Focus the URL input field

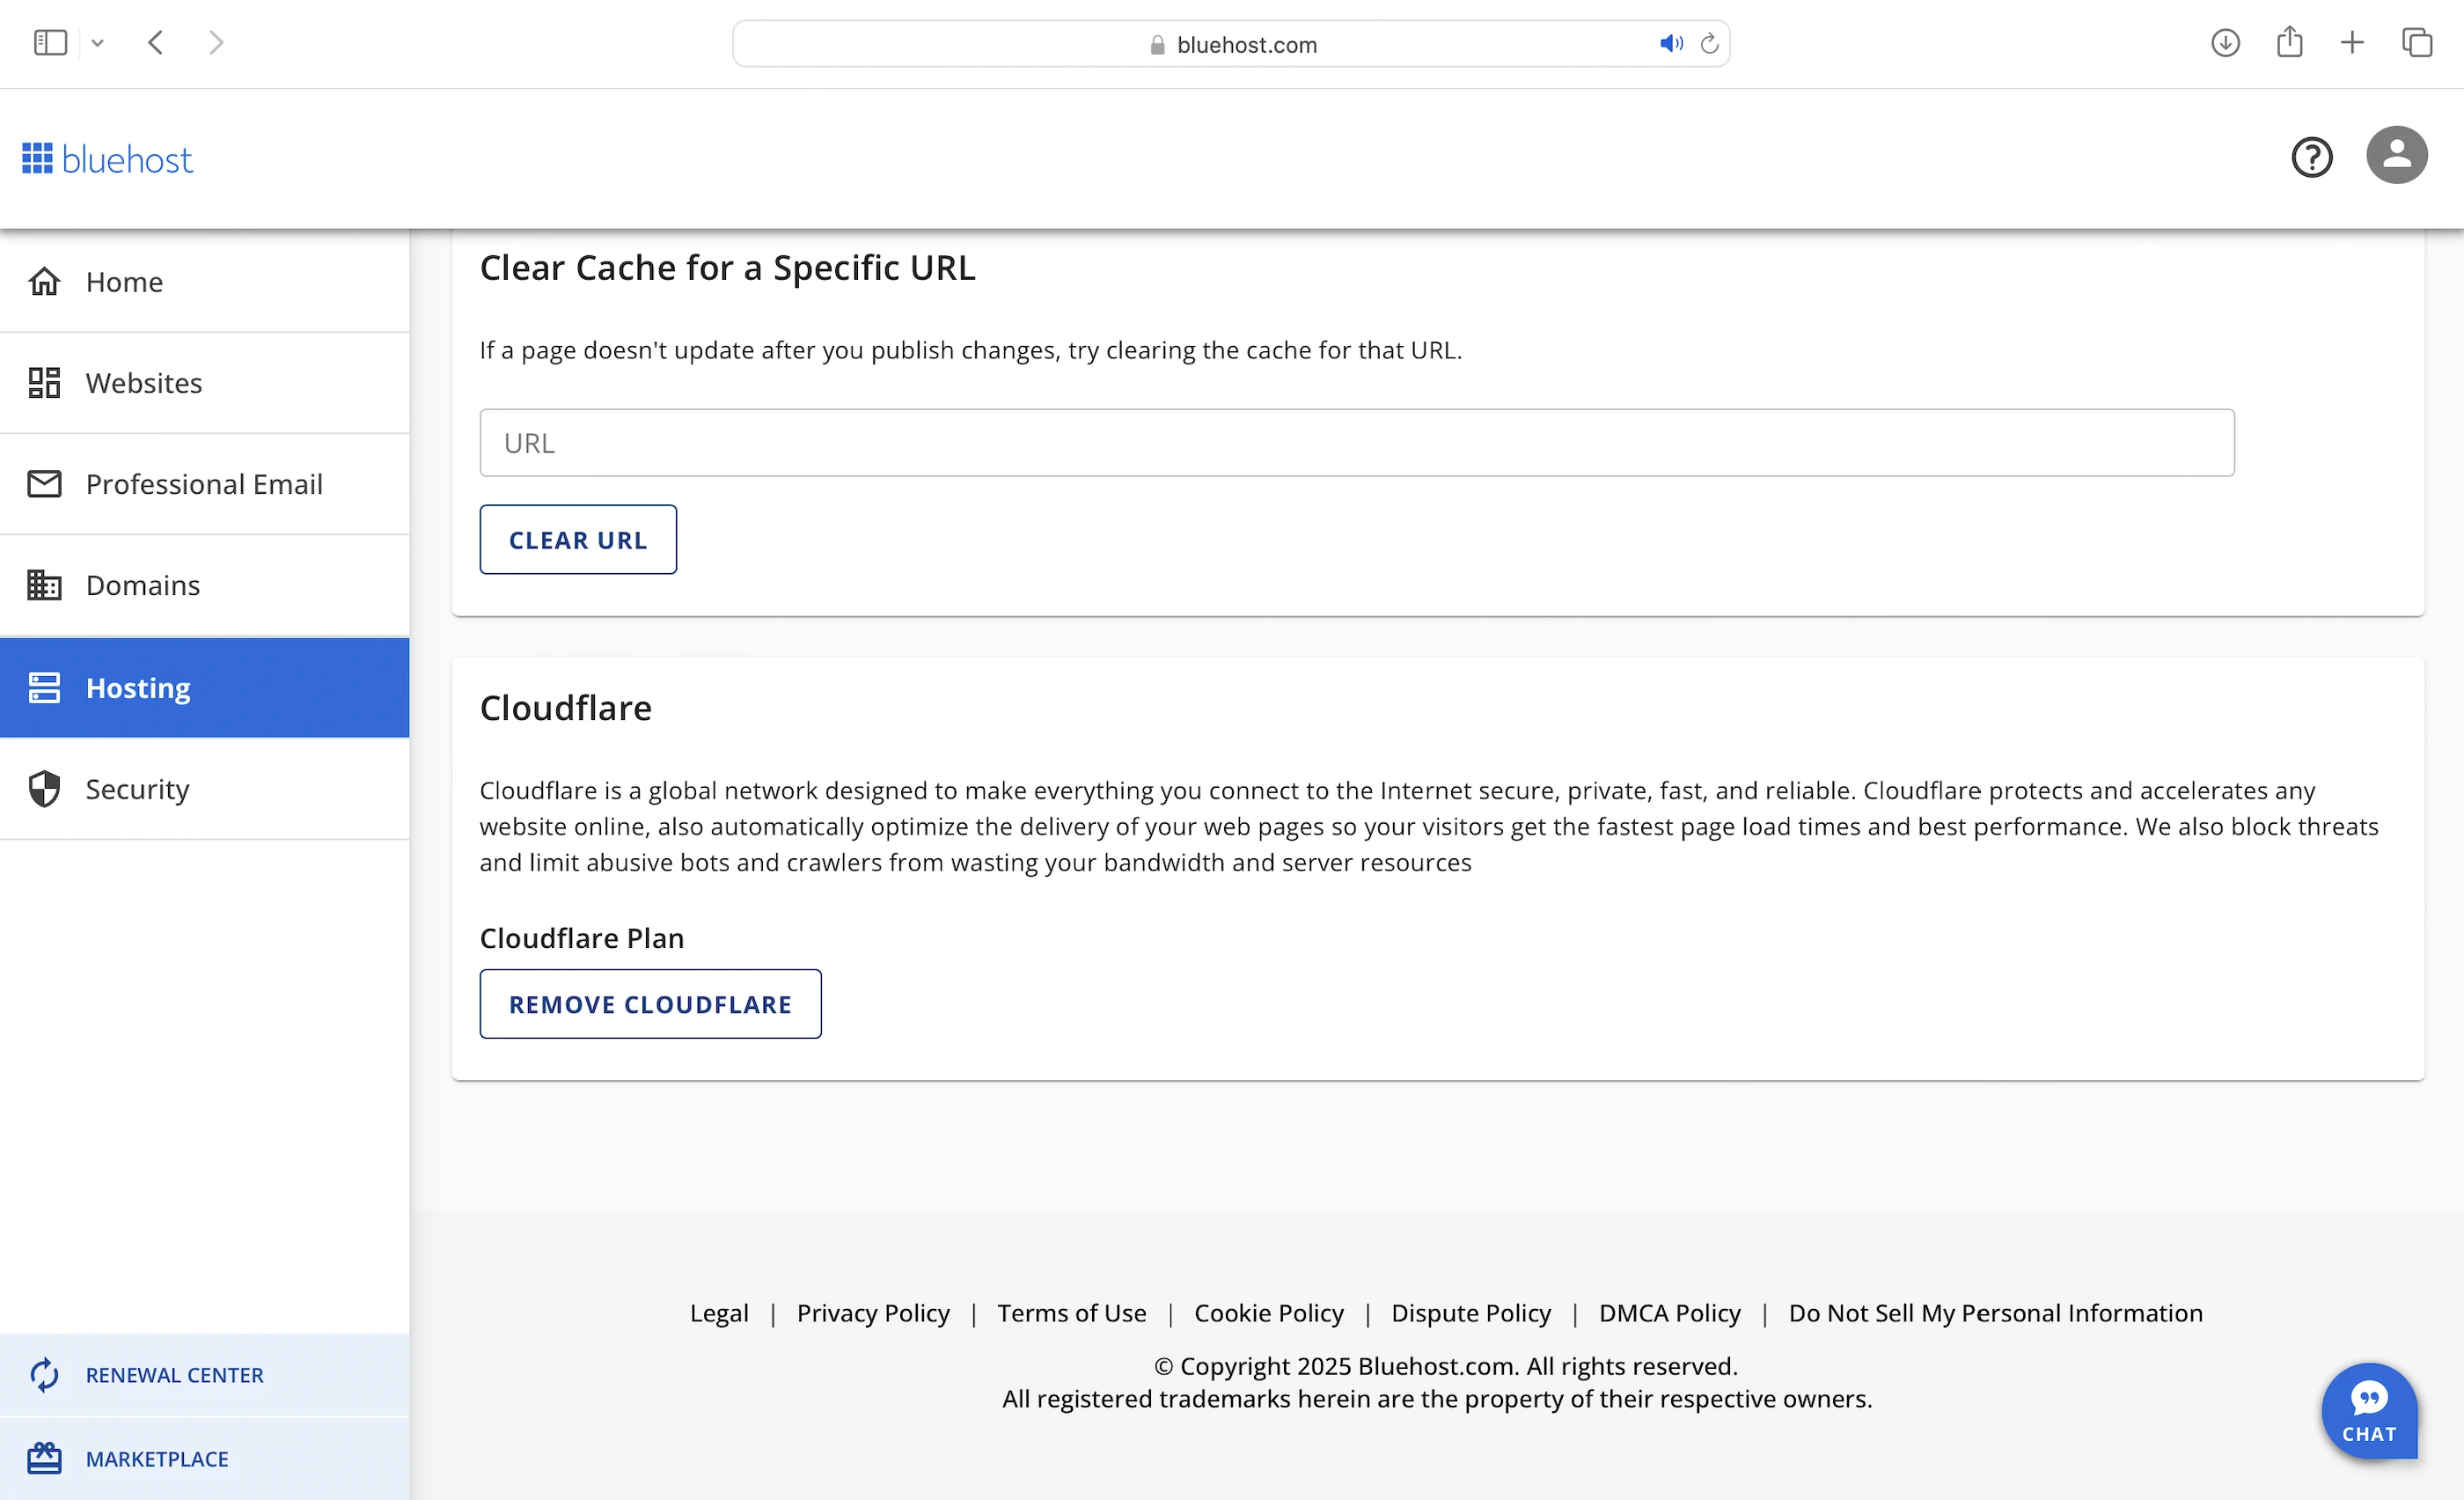1356,443
